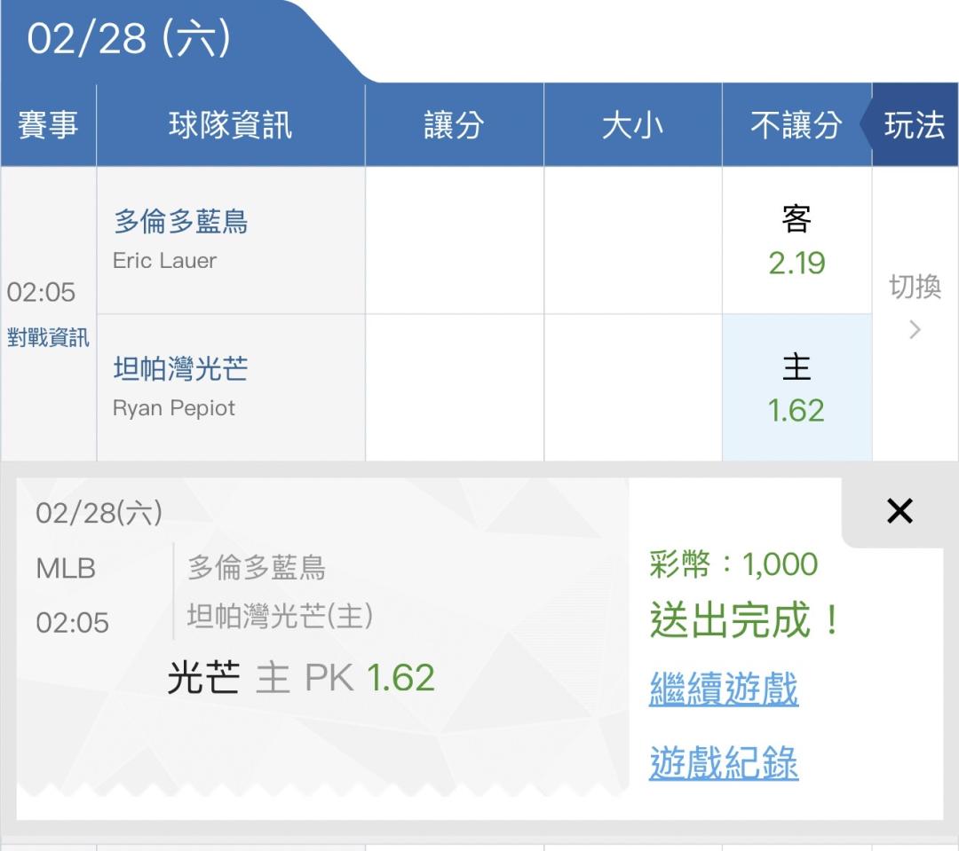Click the 彩幣 1,000 amount text
The width and height of the screenshot is (959, 851).
coord(733,564)
